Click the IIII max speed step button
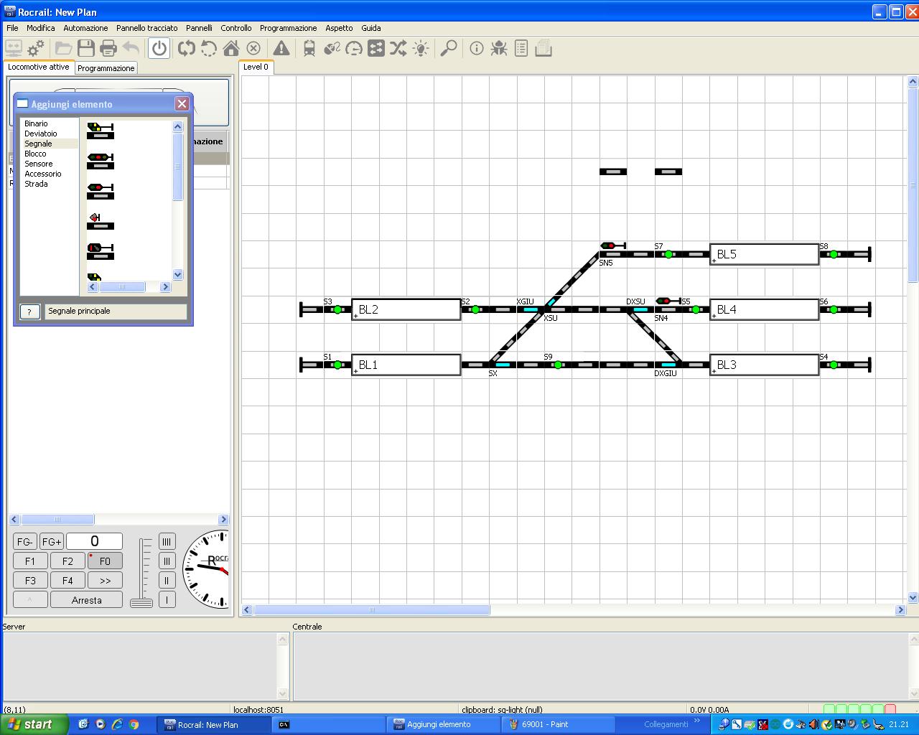Viewport: 919px width, 735px height. pos(167,541)
